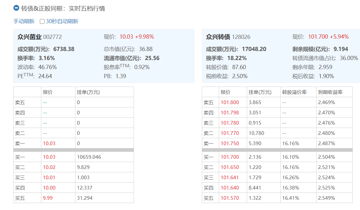Screen dimensions: 360x210
Task: Open the 众兴菌业 stock name
Action: tap(29, 37)
